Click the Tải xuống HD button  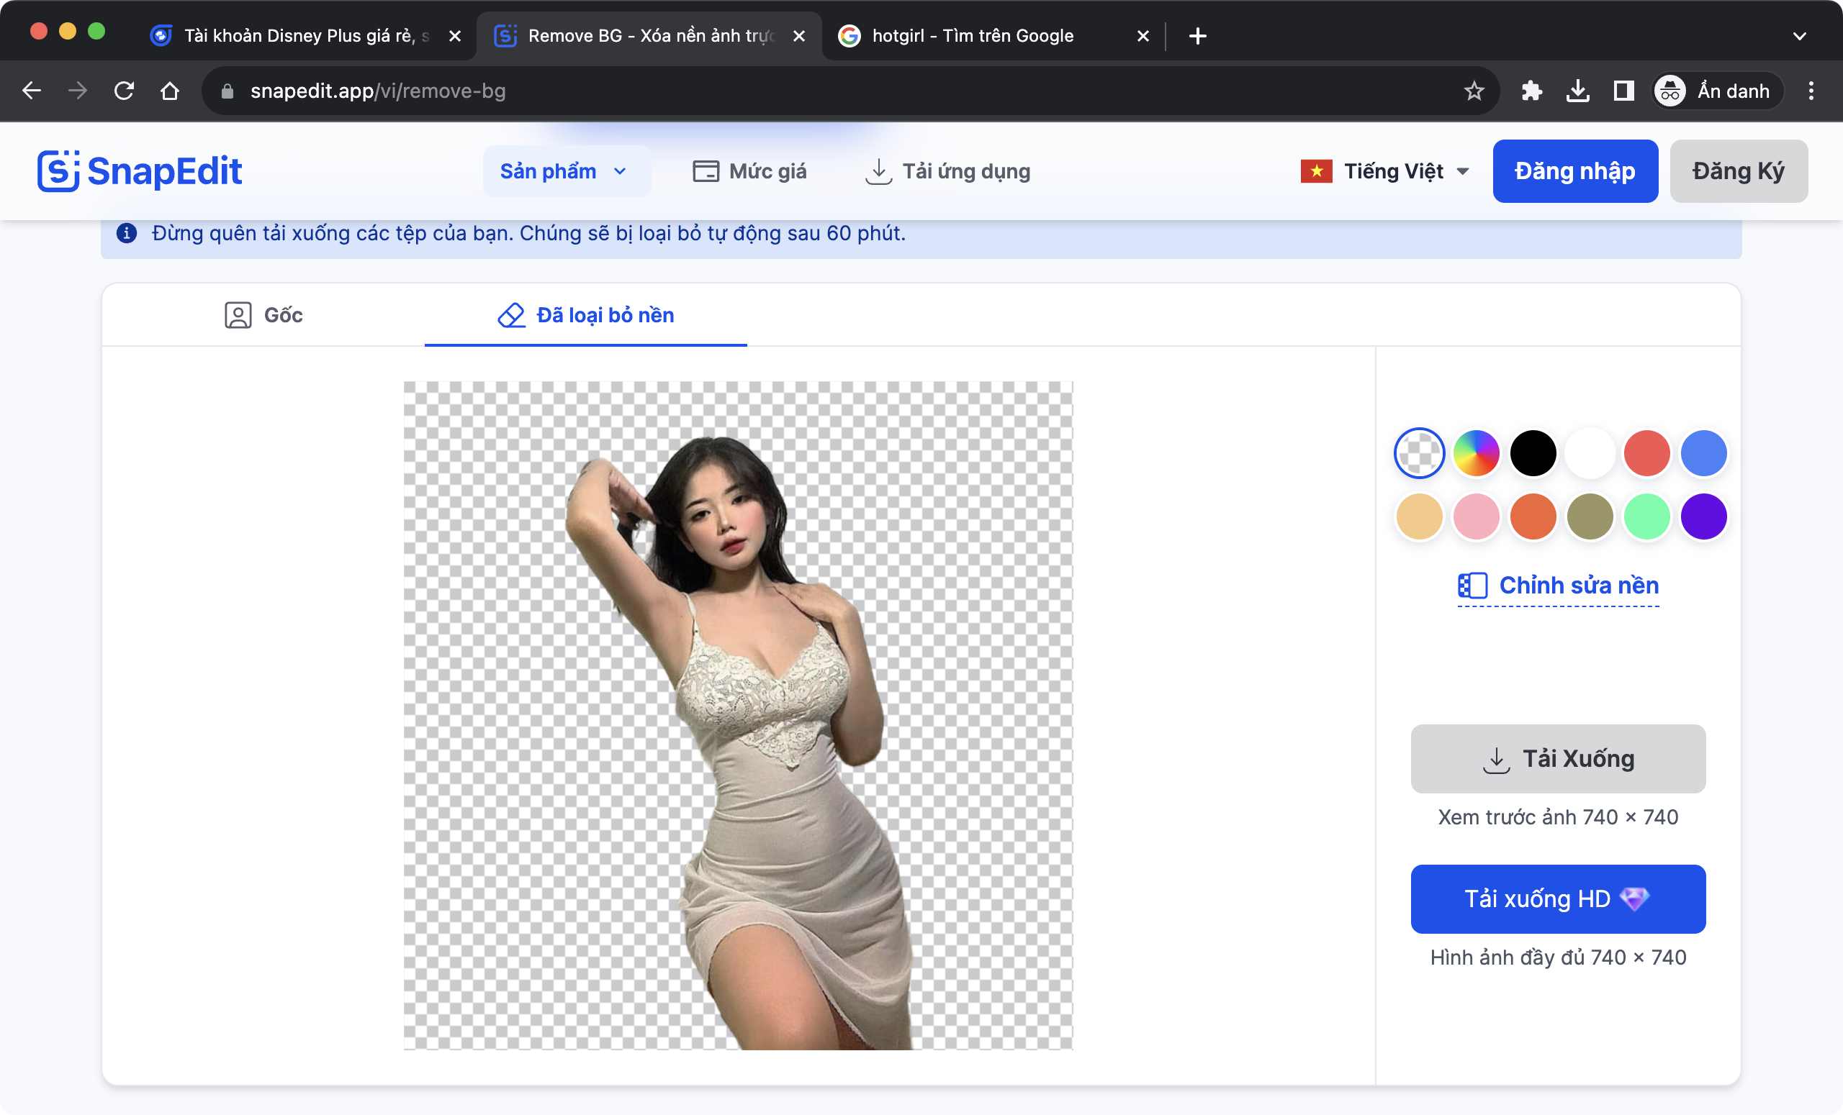click(x=1558, y=898)
